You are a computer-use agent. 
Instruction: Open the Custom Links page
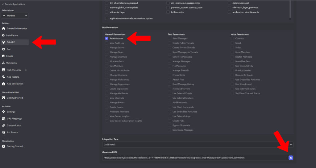coord(14,125)
